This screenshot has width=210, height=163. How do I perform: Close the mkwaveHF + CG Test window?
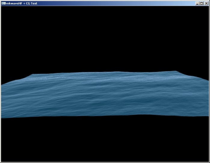point(206,3)
